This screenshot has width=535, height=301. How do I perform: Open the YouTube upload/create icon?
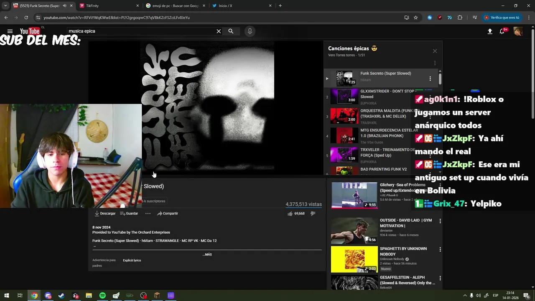pyautogui.click(x=490, y=31)
